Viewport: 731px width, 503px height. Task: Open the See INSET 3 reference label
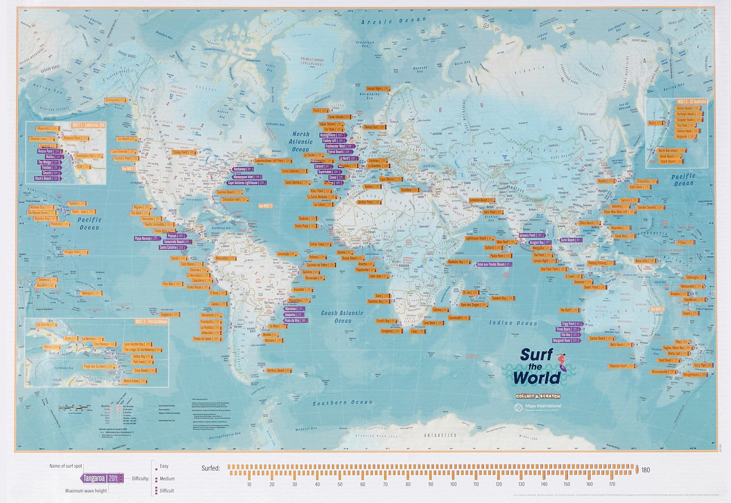pyautogui.click(x=657, y=308)
